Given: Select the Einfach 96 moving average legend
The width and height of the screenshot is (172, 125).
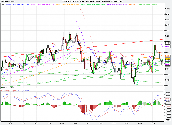Looking at the screenshot, I should click(x=68, y=4).
